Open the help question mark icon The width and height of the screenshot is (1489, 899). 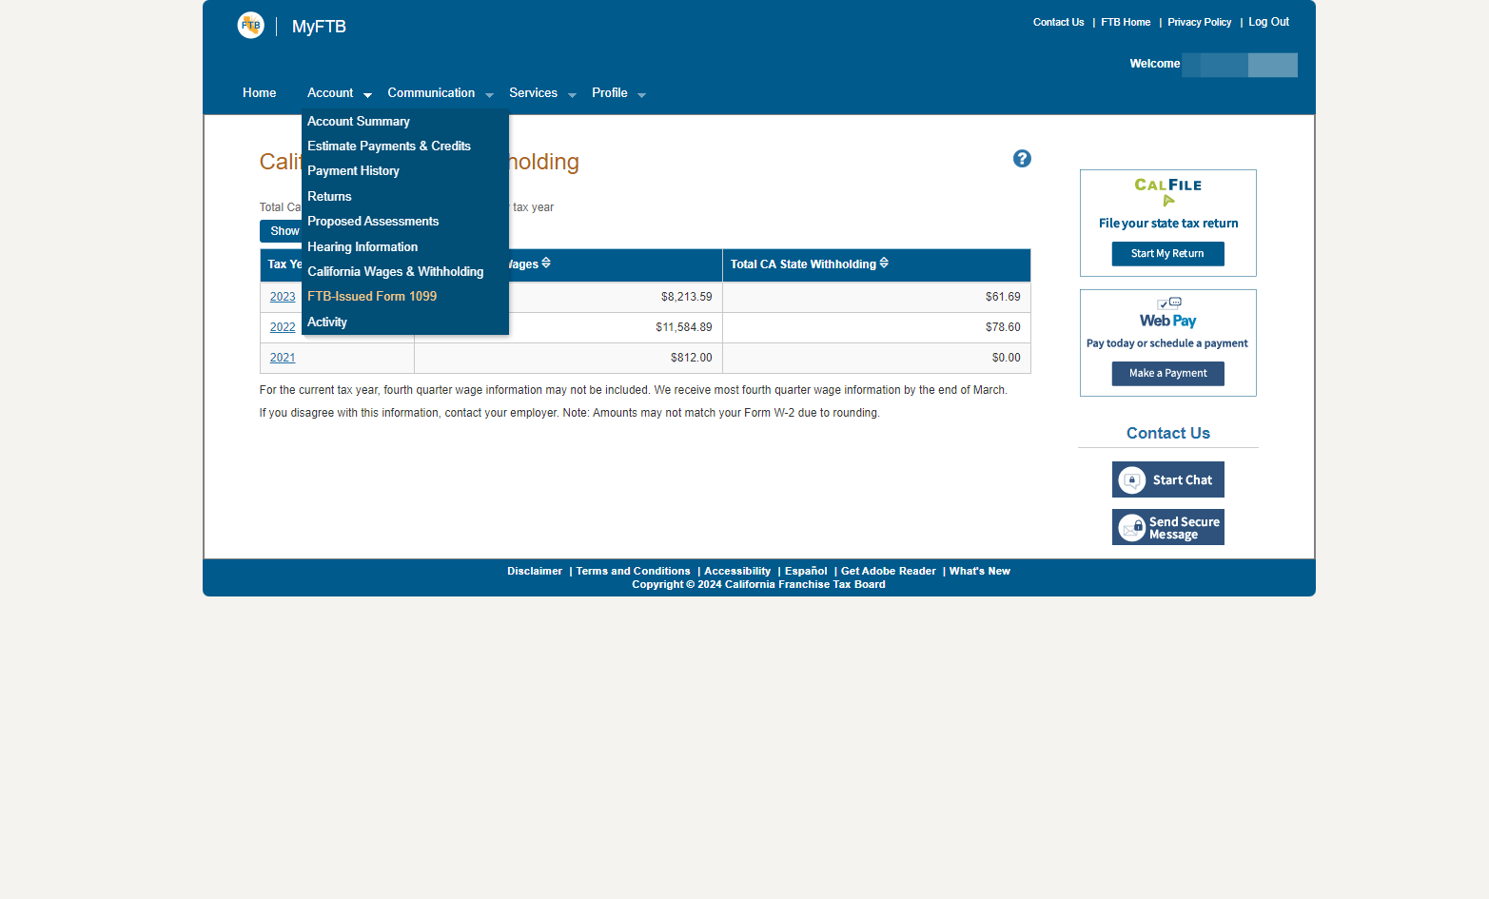pos(1022,159)
